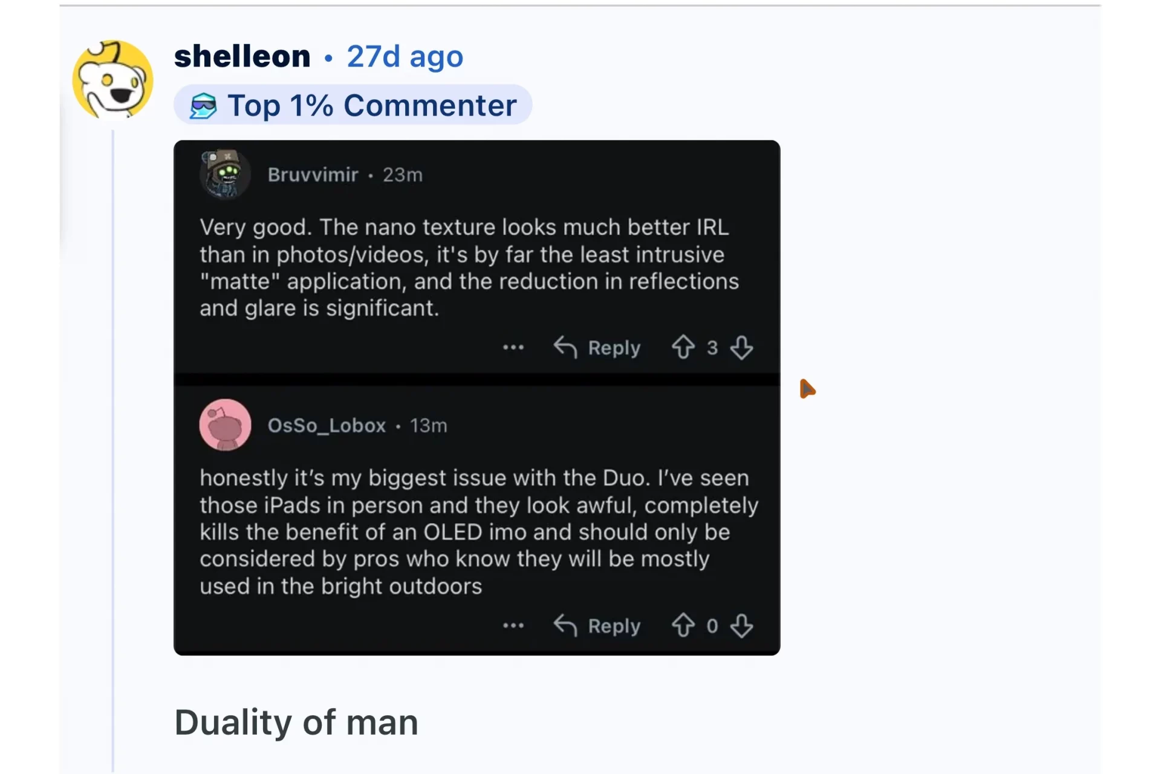Open three-dot menu on Bruvvimir's comment
1161x774 pixels.
tap(513, 348)
